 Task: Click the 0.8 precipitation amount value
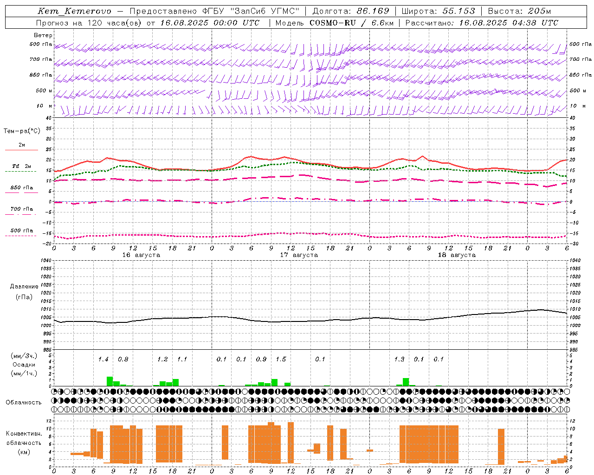(123, 359)
